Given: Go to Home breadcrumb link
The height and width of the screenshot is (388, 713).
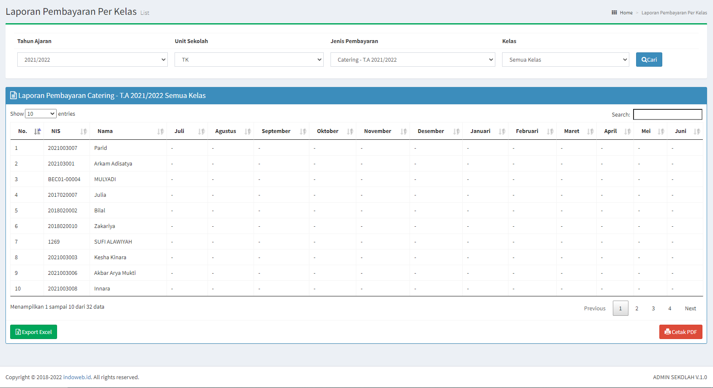Looking at the screenshot, I should pyautogui.click(x=626, y=13).
